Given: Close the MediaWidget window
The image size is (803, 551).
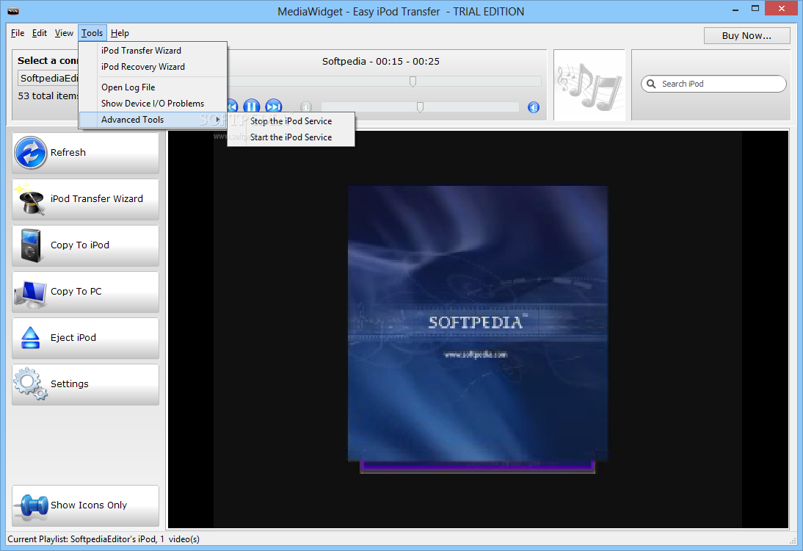Looking at the screenshot, I should [x=782, y=9].
